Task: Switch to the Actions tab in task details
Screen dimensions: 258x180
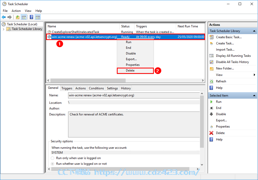Action: point(81,88)
